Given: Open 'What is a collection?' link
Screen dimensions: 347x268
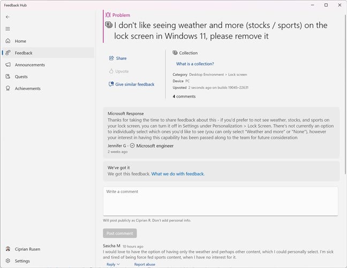Looking at the screenshot, I should click(195, 64).
